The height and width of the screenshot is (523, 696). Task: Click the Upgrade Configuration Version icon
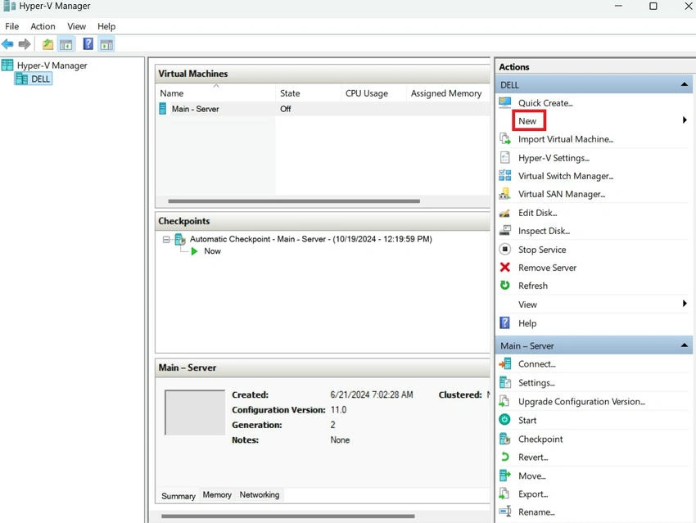click(504, 401)
